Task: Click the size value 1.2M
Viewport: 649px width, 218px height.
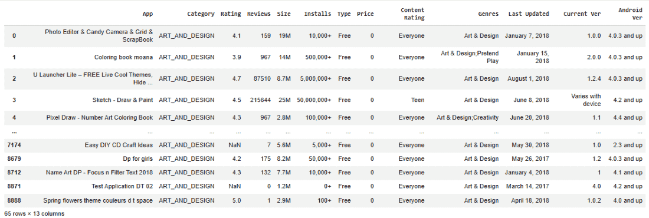Action: [284, 186]
